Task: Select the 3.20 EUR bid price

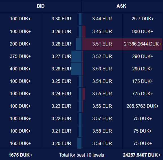Action: point(61,143)
